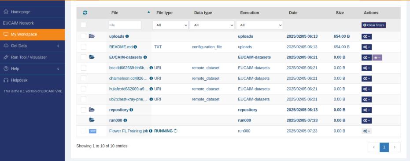Open the EUCAIM-datasets folder icon

click(92, 57)
